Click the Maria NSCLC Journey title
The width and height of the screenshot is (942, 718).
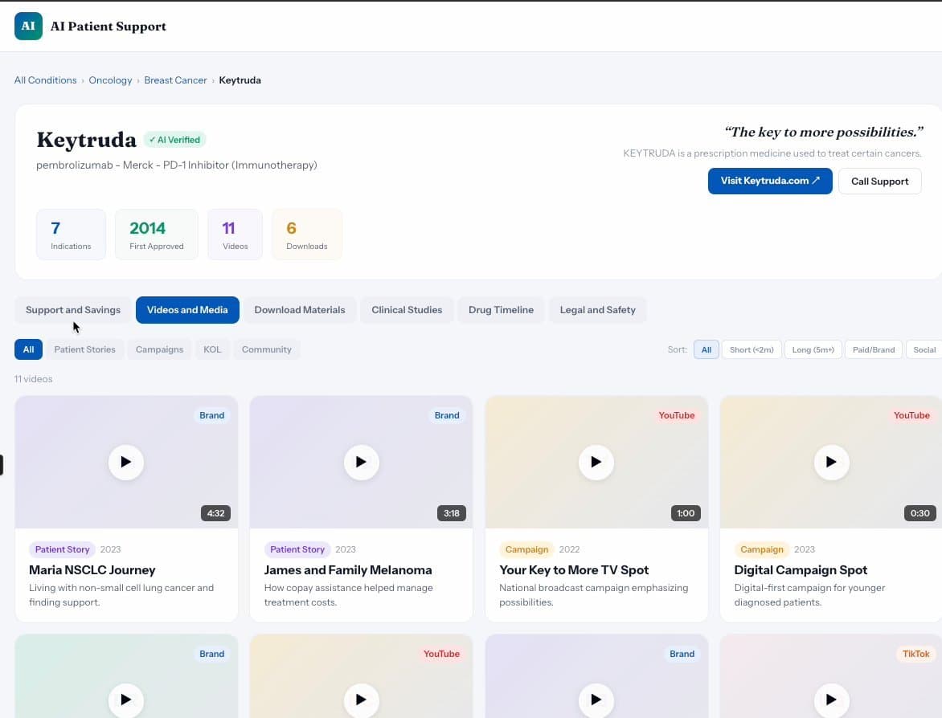pyautogui.click(x=92, y=569)
